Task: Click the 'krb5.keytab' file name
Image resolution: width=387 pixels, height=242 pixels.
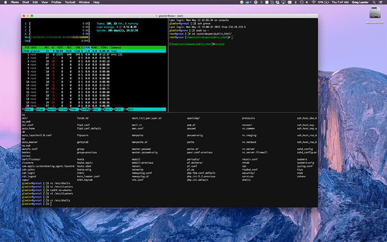Action: click(x=85, y=180)
